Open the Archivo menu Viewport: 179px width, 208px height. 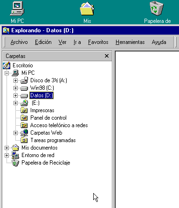pos(19,42)
